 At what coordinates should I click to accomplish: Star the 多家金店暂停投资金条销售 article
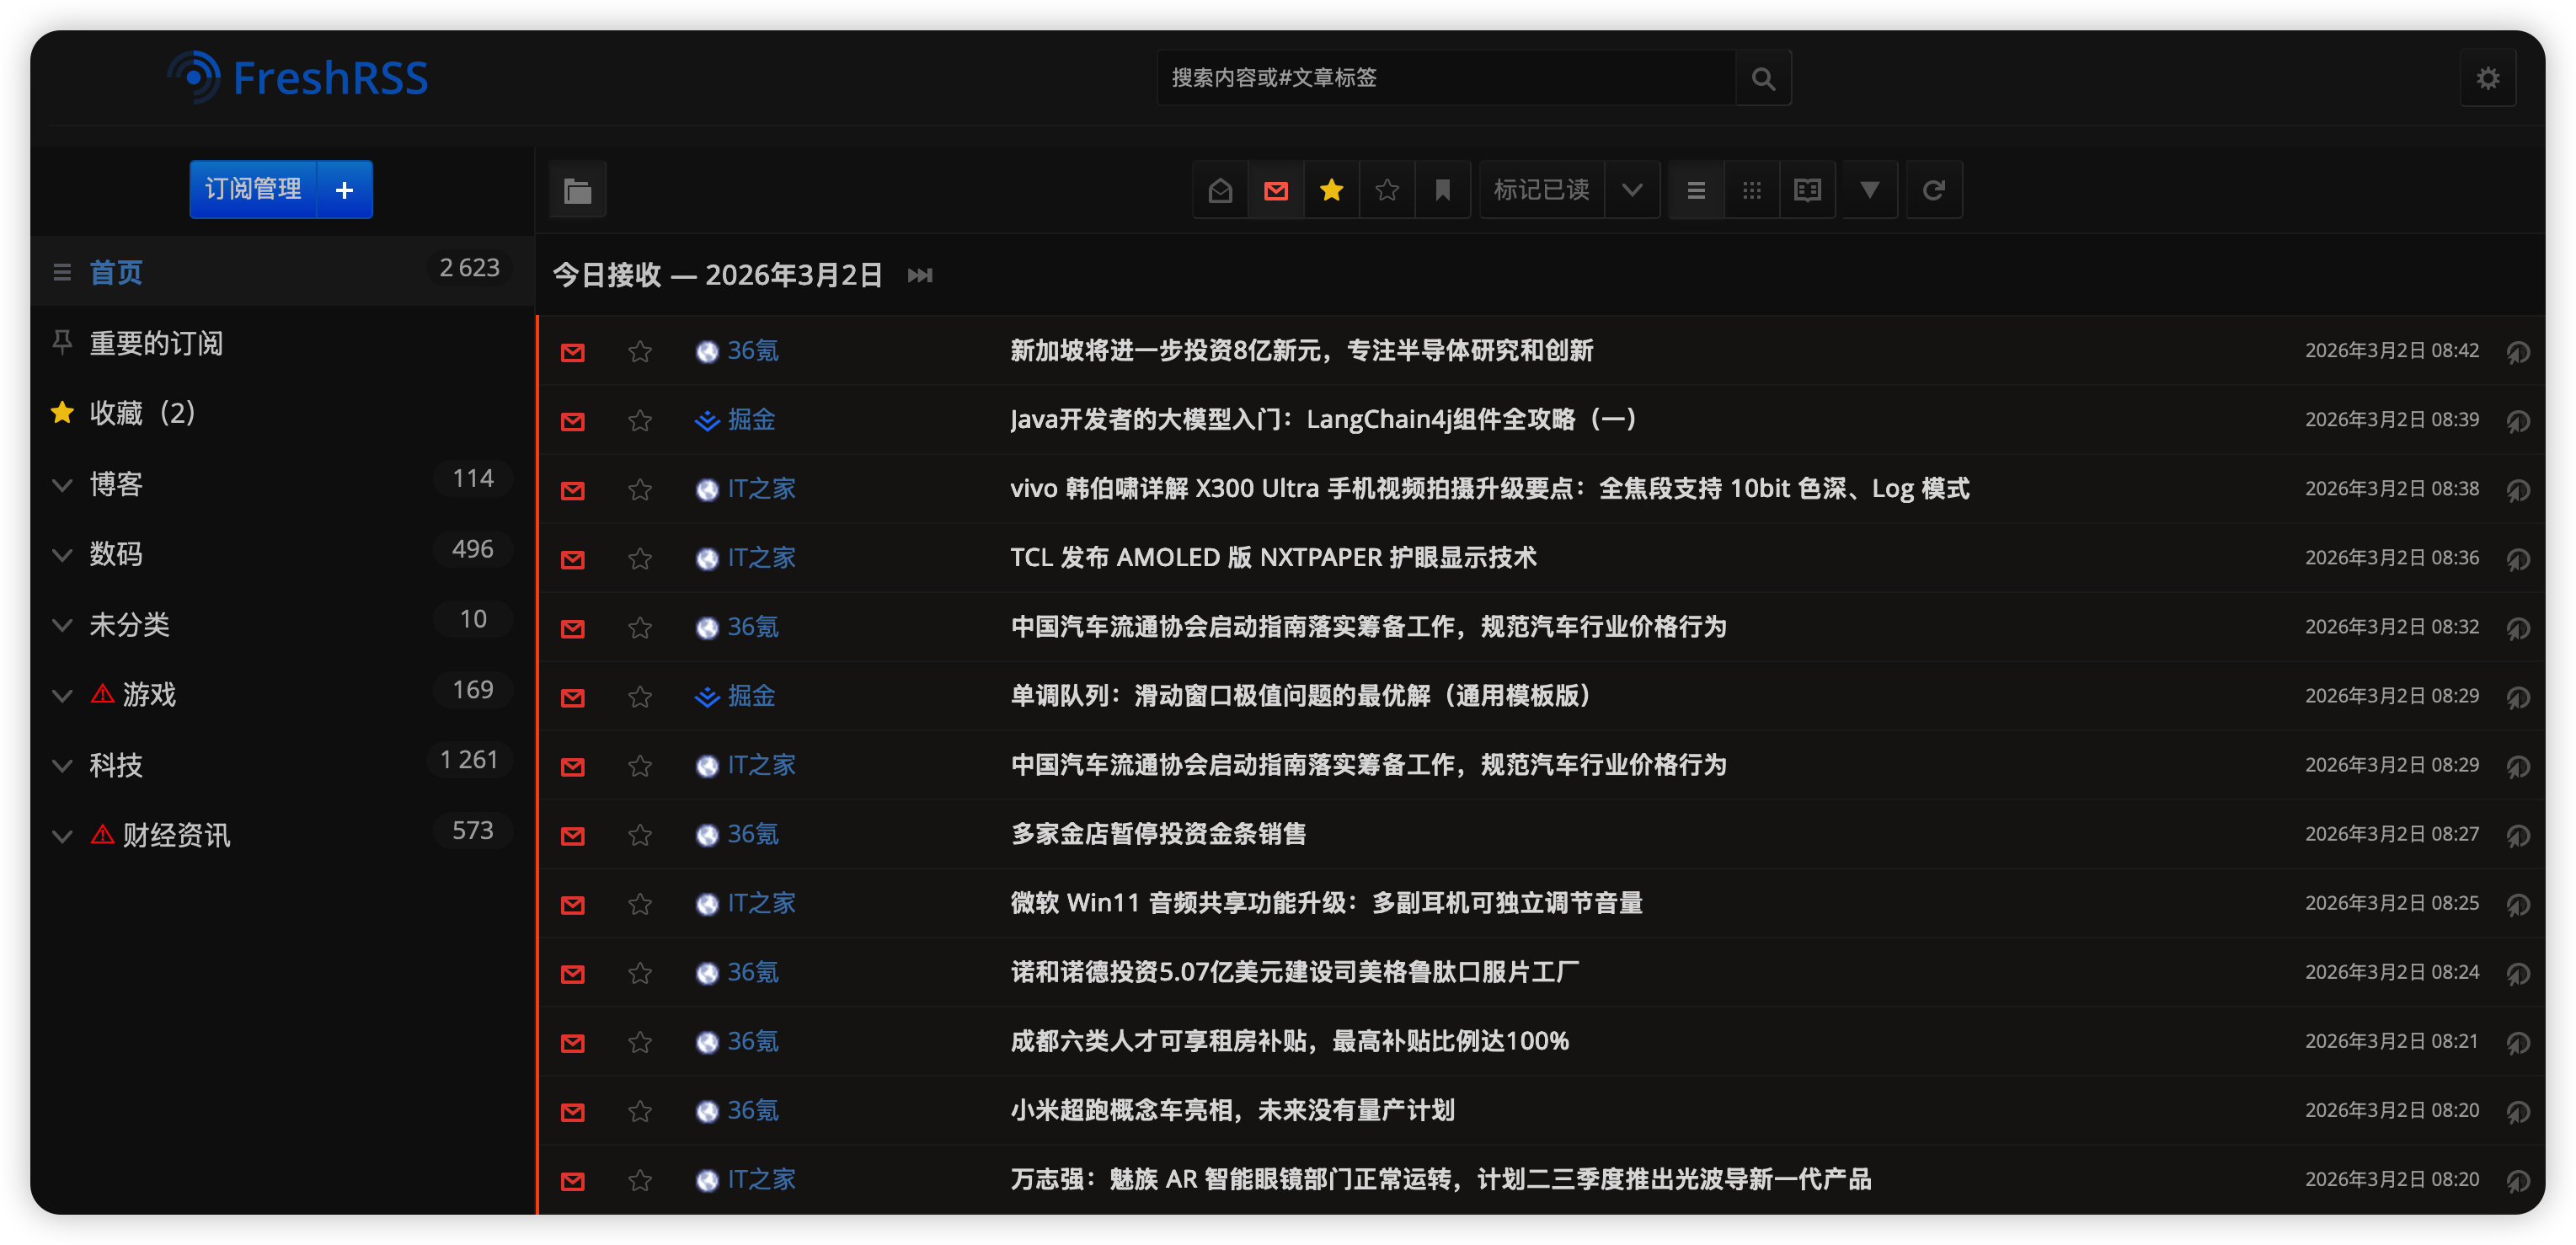[640, 835]
